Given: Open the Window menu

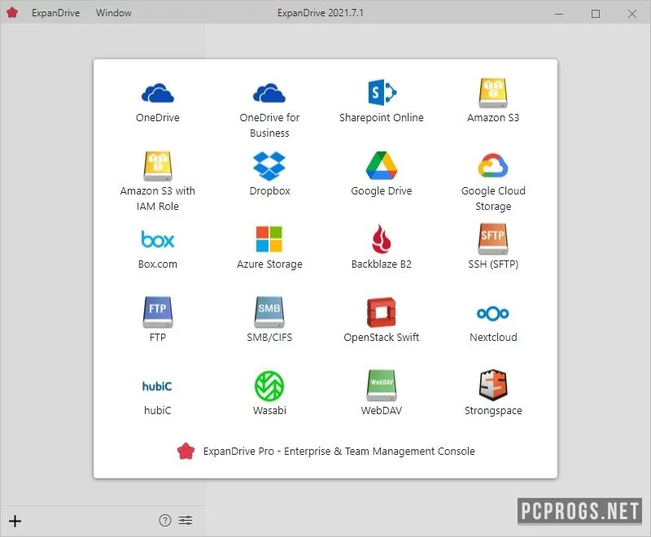Looking at the screenshot, I should point(114,13).
